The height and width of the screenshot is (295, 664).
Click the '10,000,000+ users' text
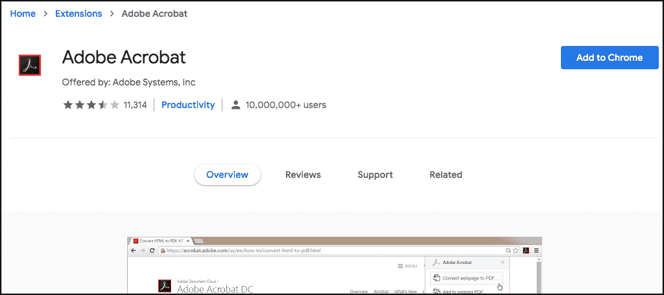click(x=286, y=105)
